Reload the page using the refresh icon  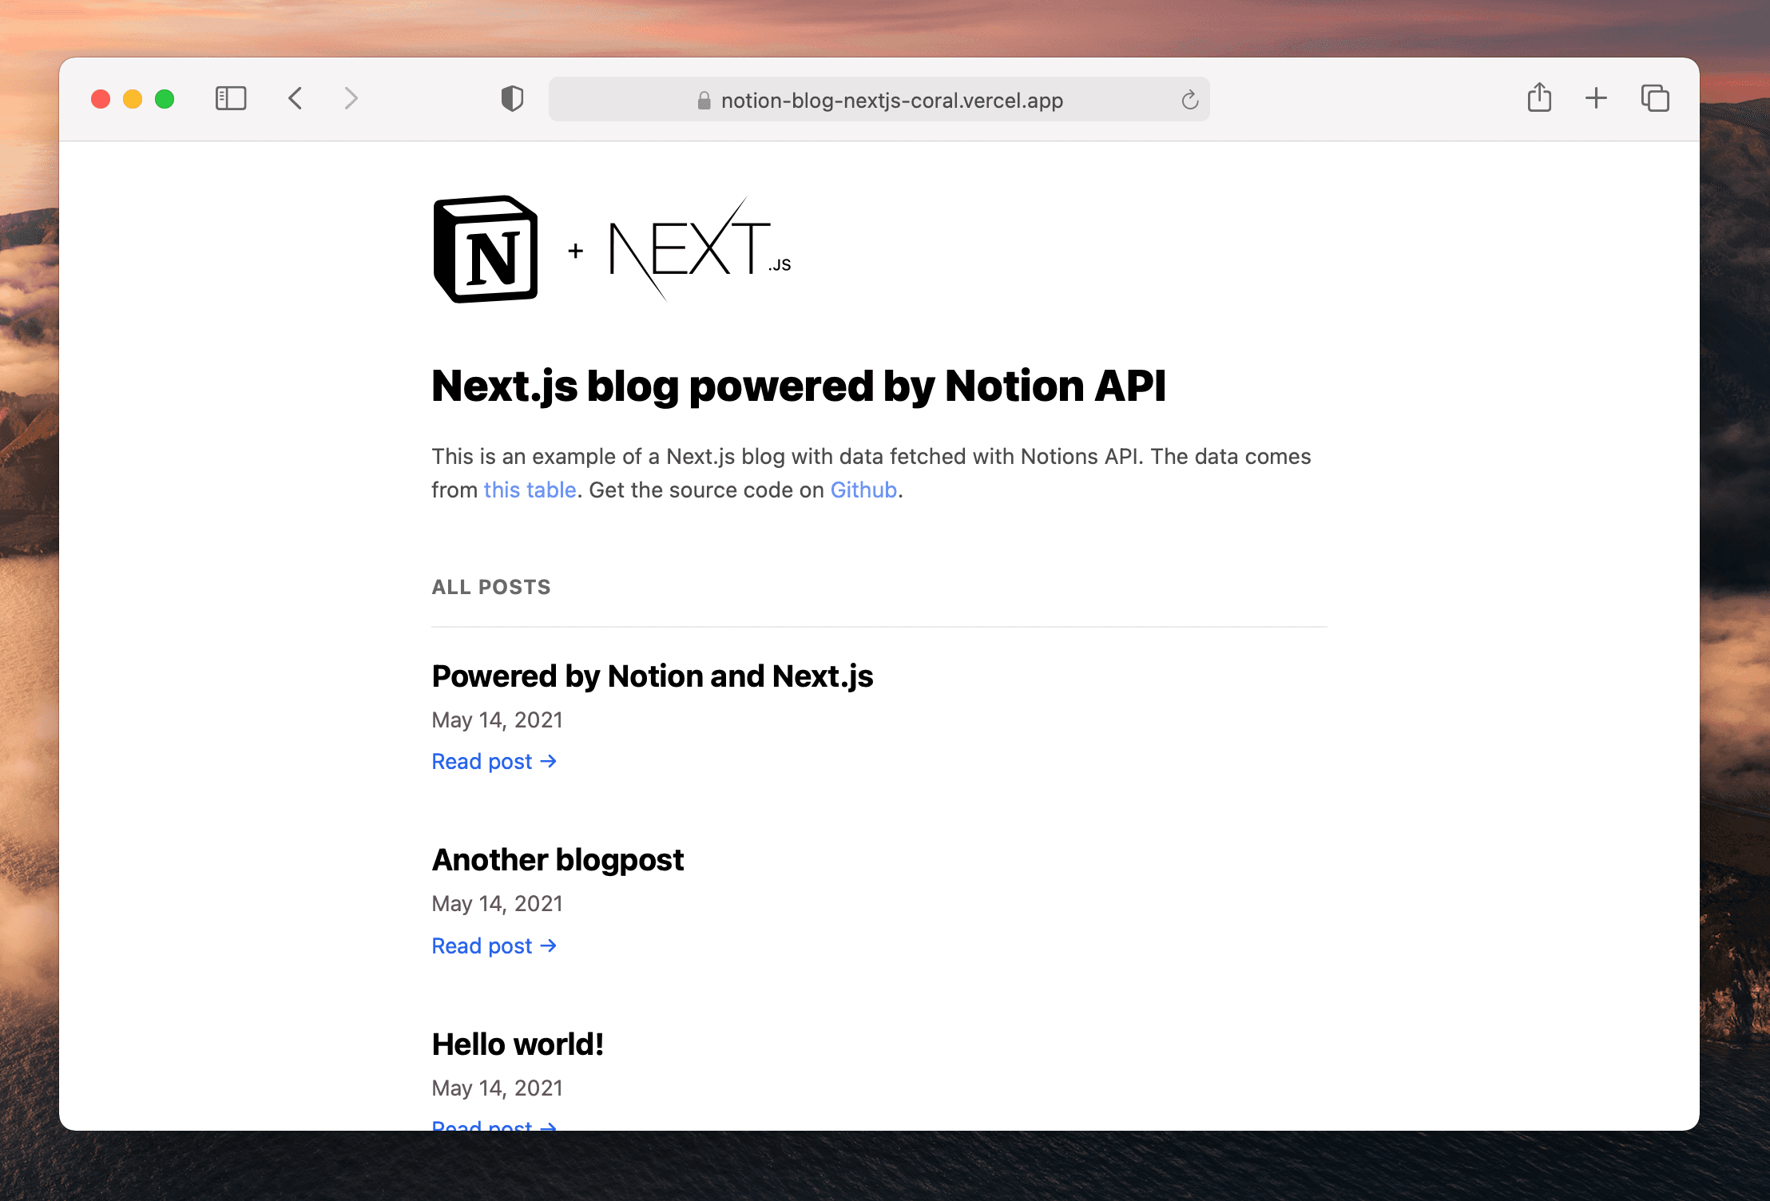pyautogui.click(x=1189, y=99)
